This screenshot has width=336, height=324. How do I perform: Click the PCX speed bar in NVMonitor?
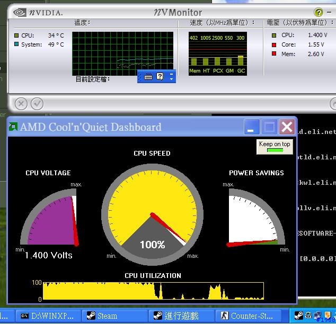(x=217, y=61)
